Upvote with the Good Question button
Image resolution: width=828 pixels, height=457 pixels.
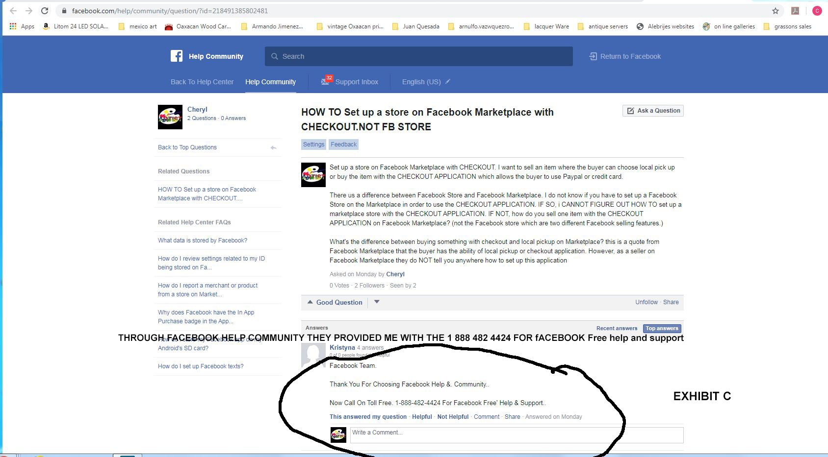(335, 302)
